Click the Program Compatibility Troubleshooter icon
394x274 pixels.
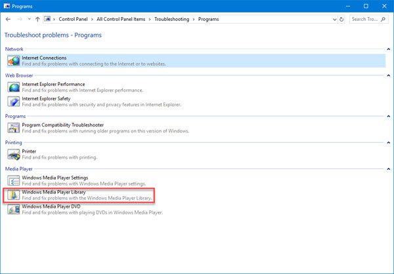click(x=13, y=128)
